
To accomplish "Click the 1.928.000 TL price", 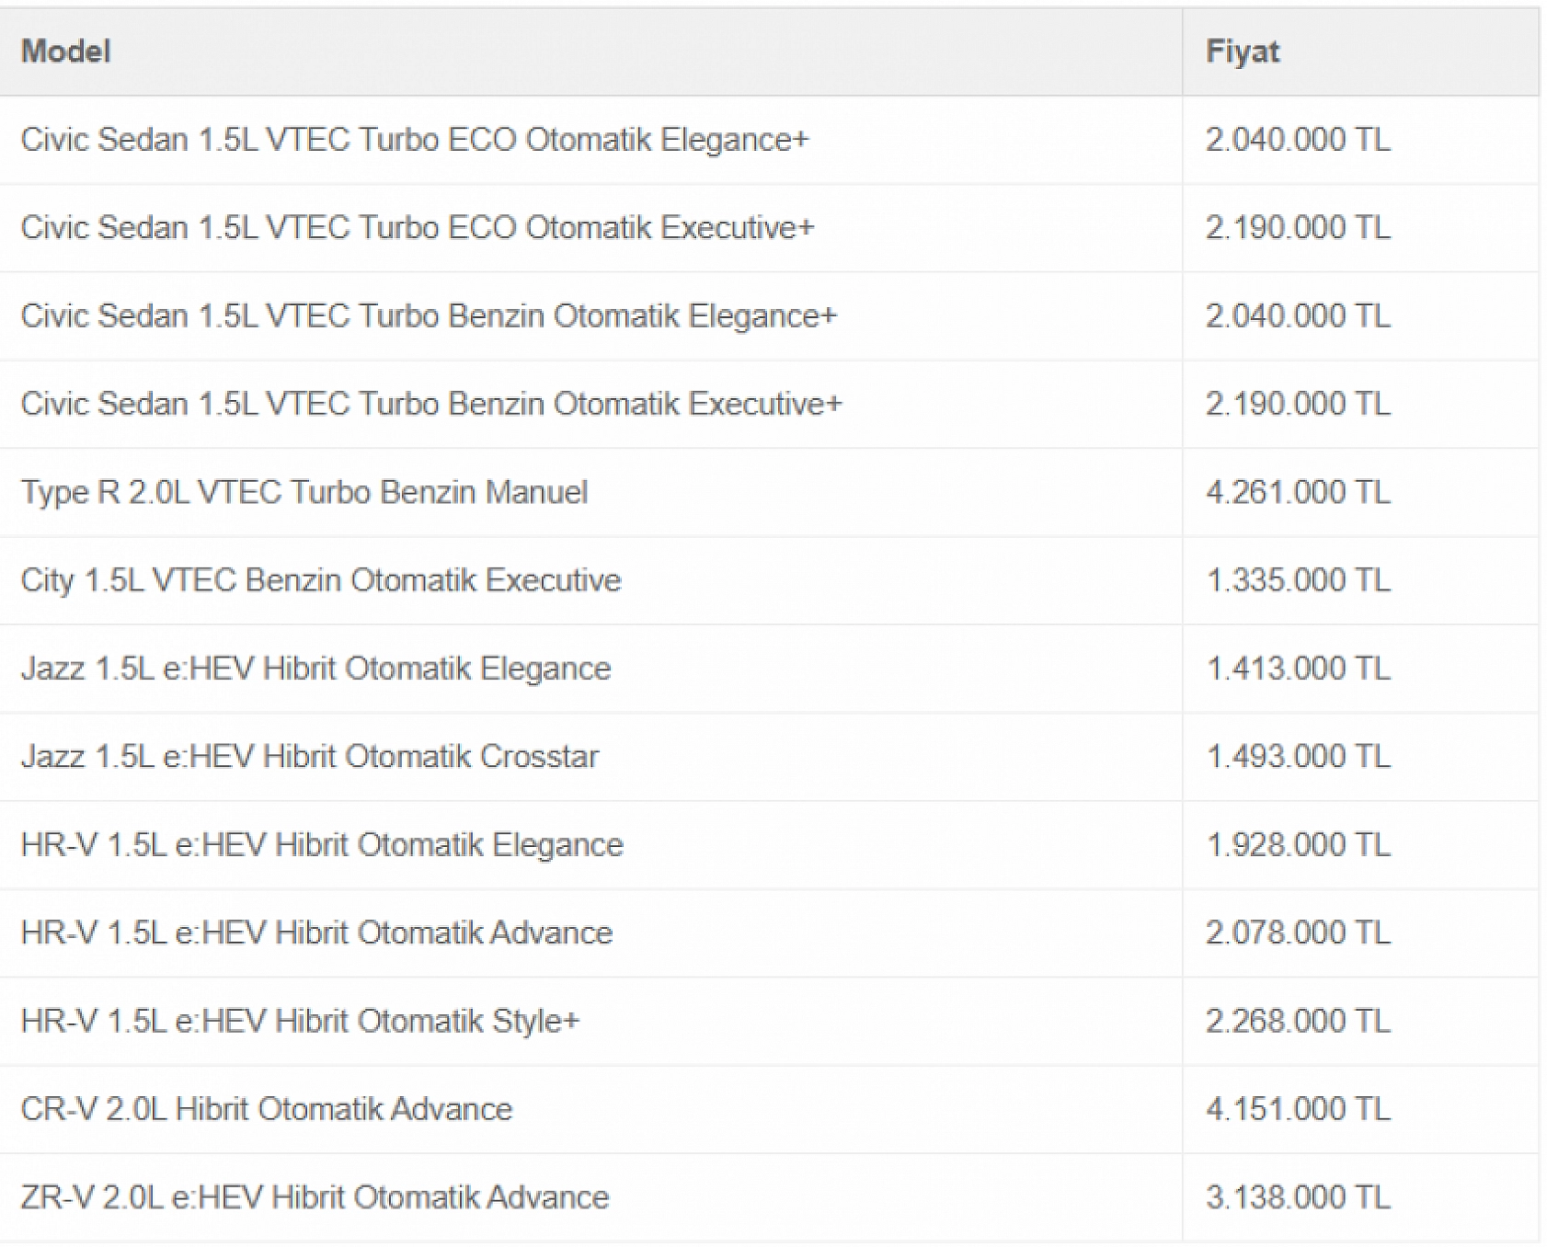I will [x=1298, y=845].
